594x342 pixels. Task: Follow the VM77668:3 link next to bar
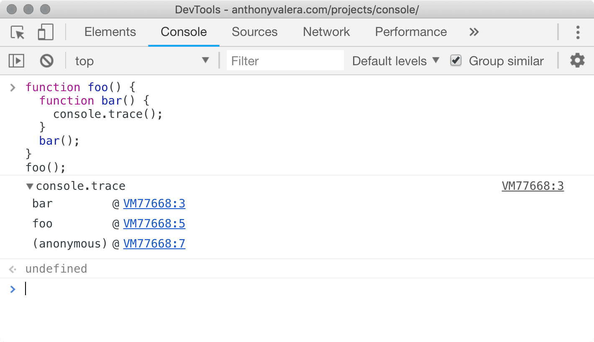click(x=154, y=204)
